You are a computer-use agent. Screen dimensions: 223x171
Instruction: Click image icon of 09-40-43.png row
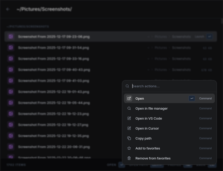point(11,70)
